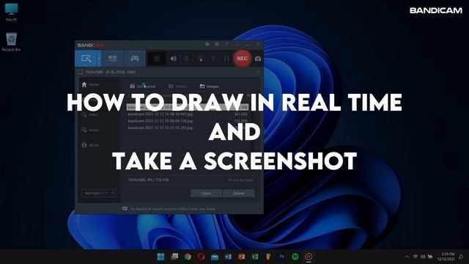Viewport: 469px width, 264px height.
Task: Click the pause recording icon
Action: click(x=226, y=59)
